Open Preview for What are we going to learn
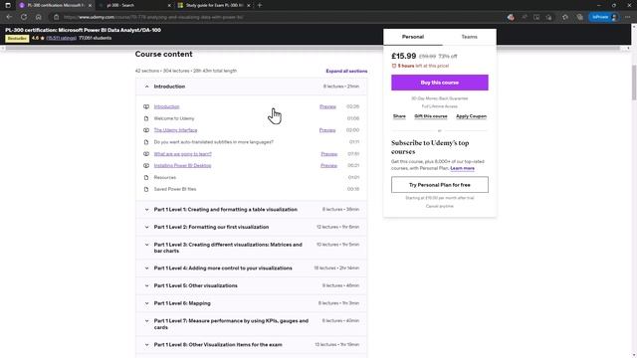 tap(329, 154)
